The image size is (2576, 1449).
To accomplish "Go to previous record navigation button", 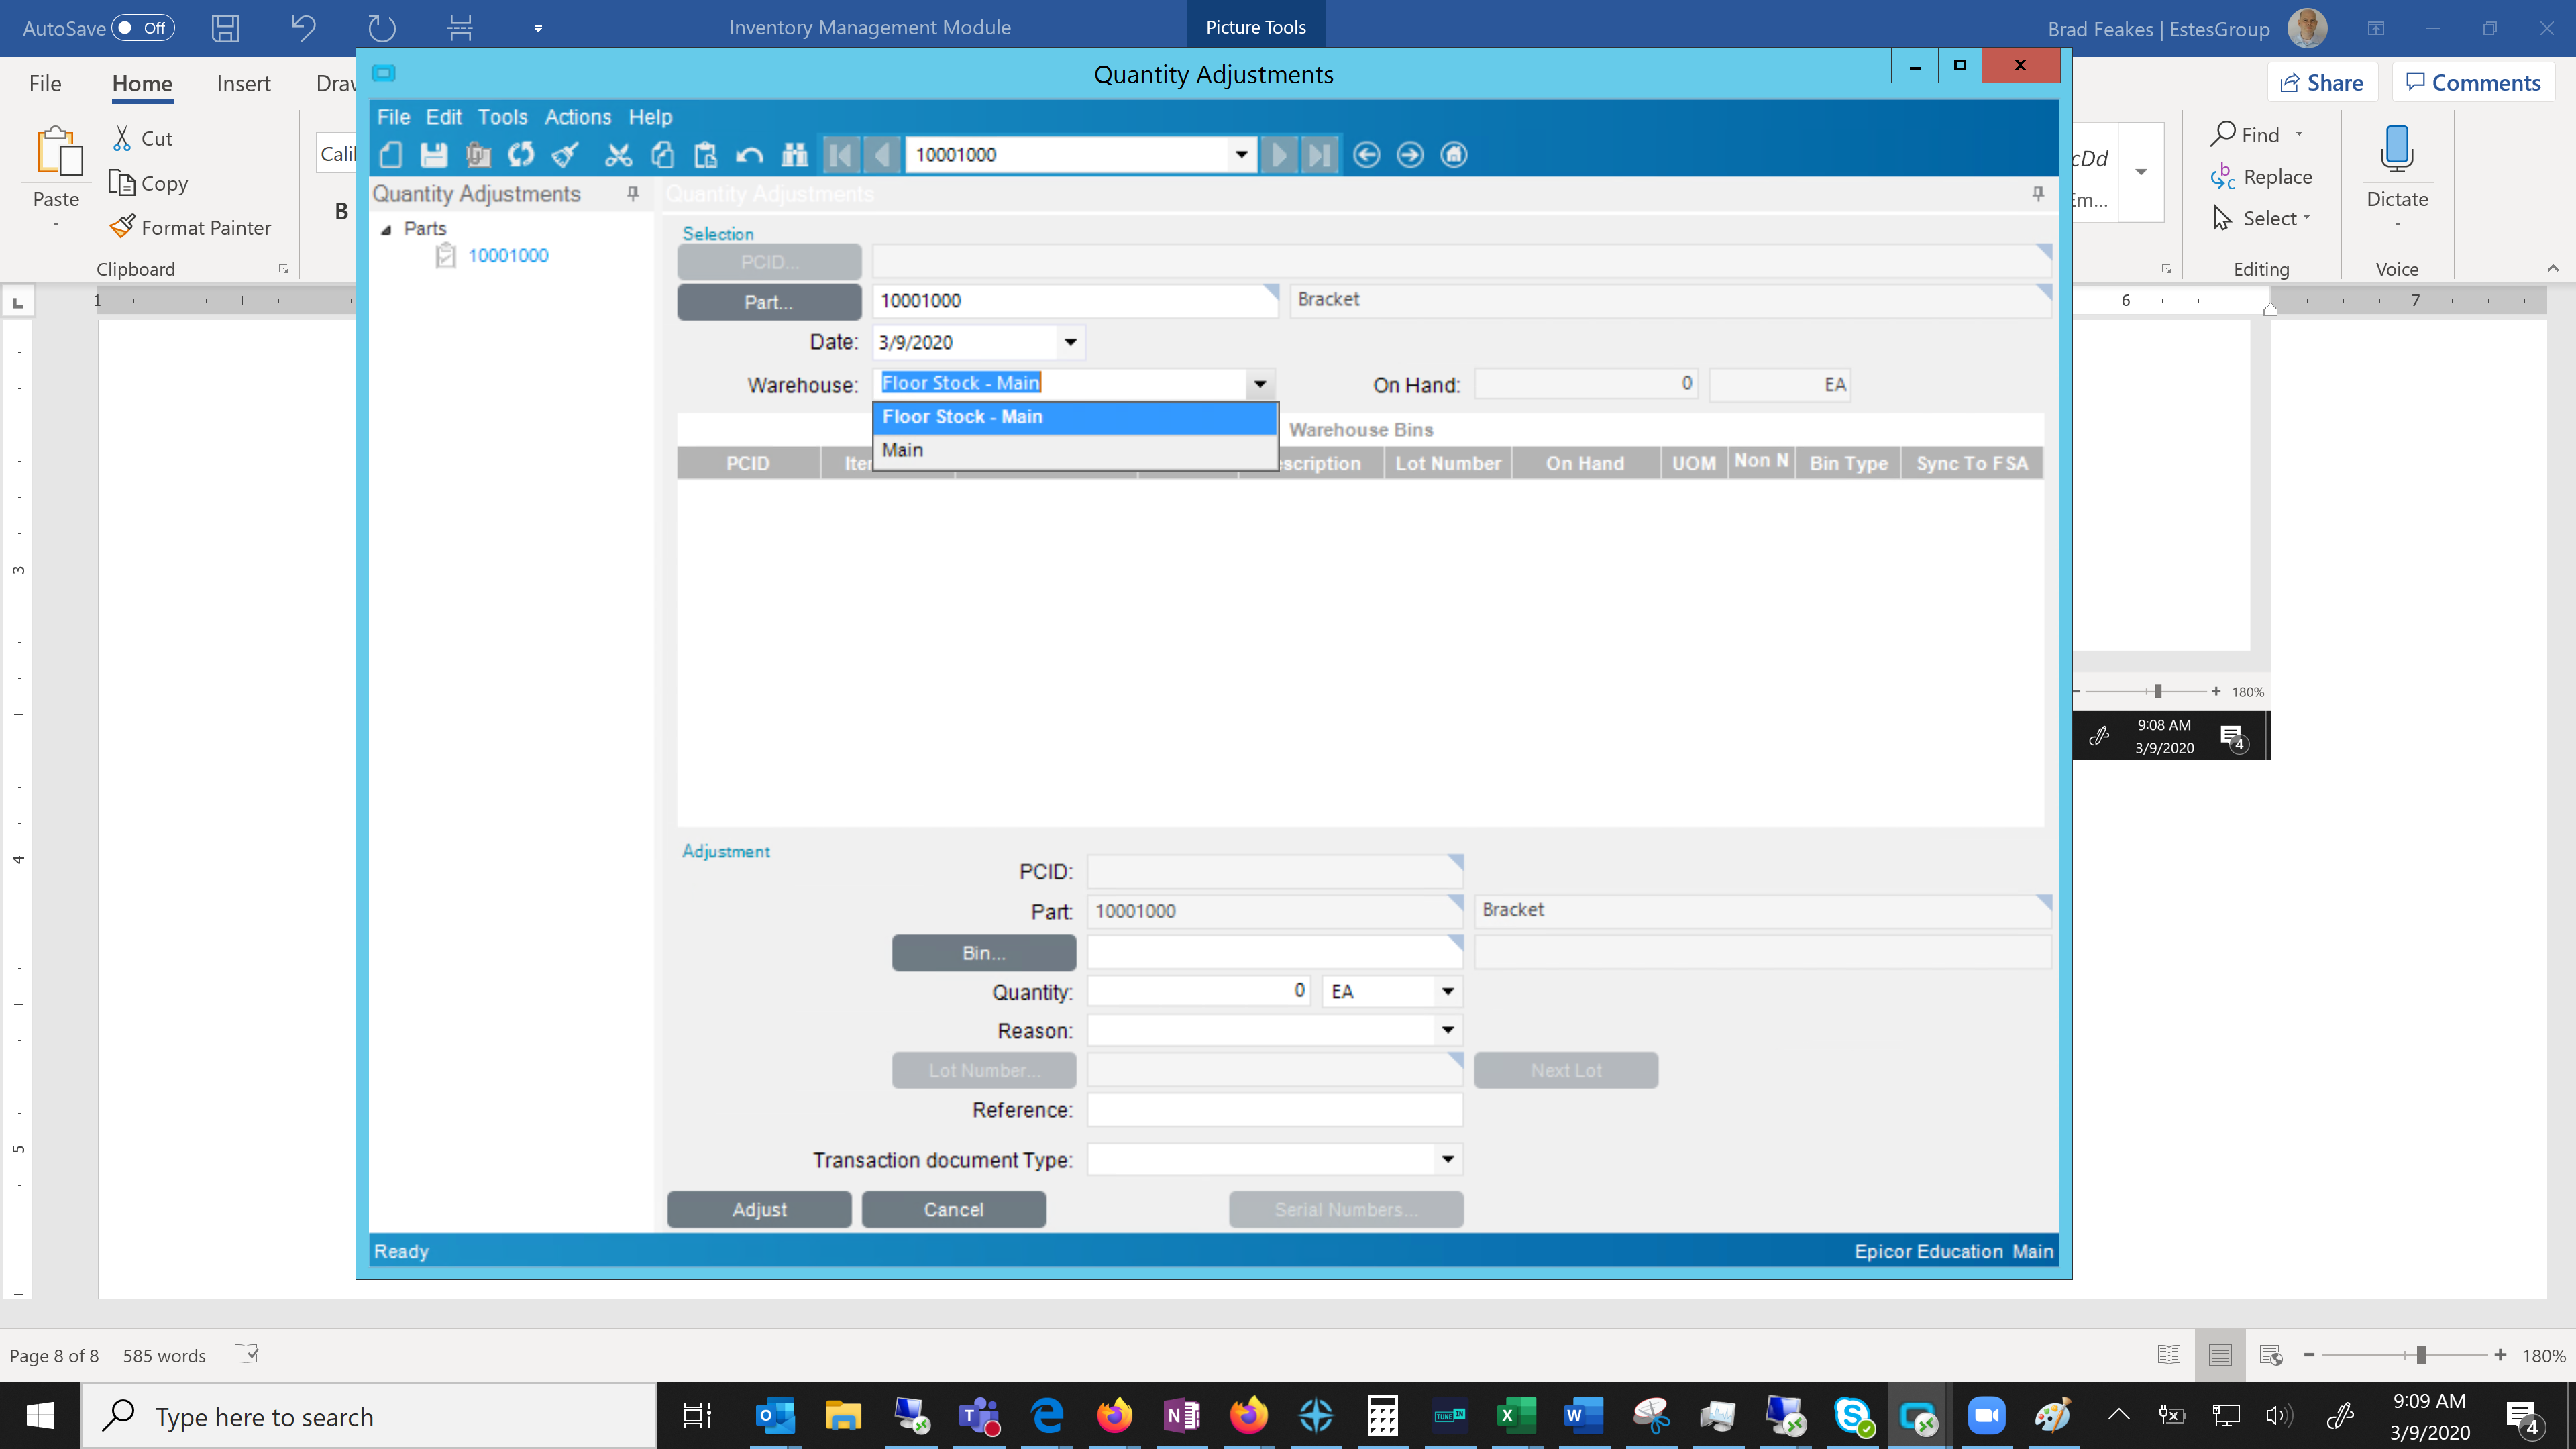I will tap(881, 154).
